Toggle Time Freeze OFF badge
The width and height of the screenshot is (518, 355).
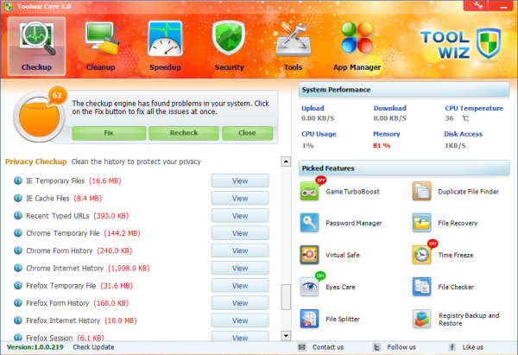[433, 244]
